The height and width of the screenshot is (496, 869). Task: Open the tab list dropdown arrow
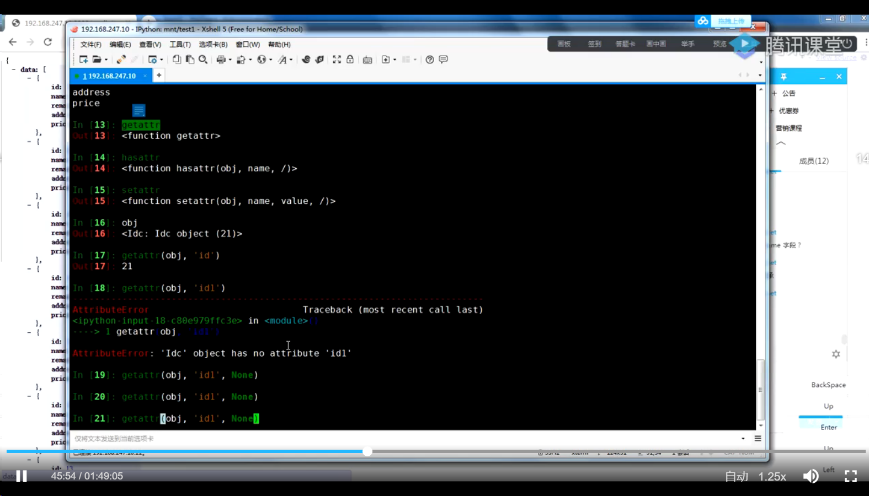coord(760,76)
